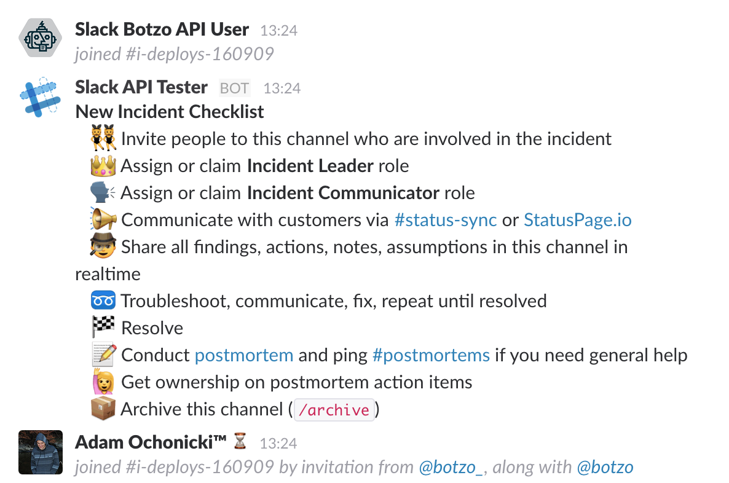Click the detective emoji
Screen dimensions: 729x483
pos(103,246)
